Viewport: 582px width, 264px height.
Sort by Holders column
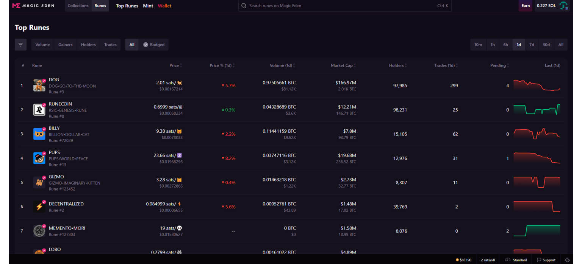point(398,65)
